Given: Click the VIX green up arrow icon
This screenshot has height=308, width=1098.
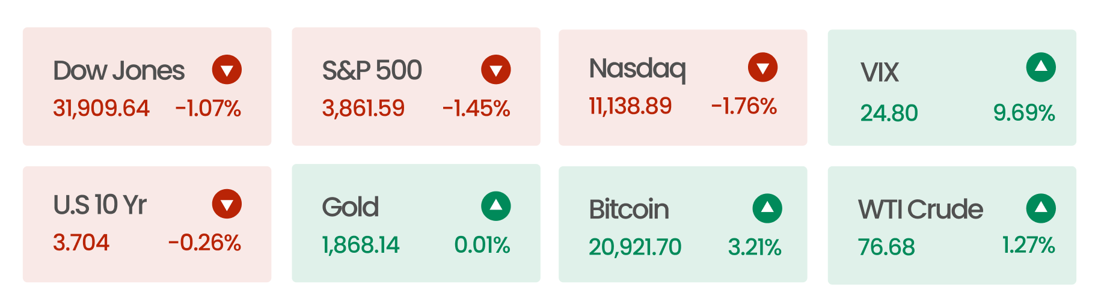Looking at the screenshot, I should tap(1041, 67).
